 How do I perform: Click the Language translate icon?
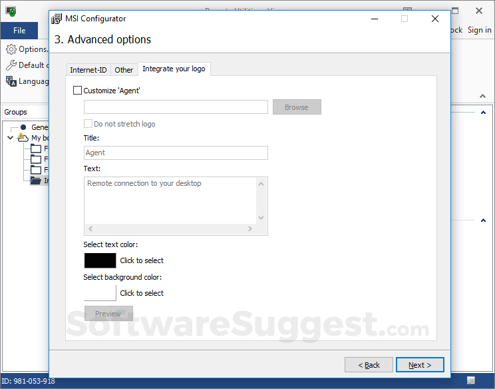[11, 81]
